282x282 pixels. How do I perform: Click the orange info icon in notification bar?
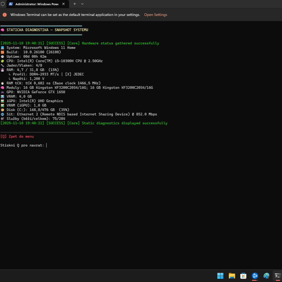pos(4,15)
